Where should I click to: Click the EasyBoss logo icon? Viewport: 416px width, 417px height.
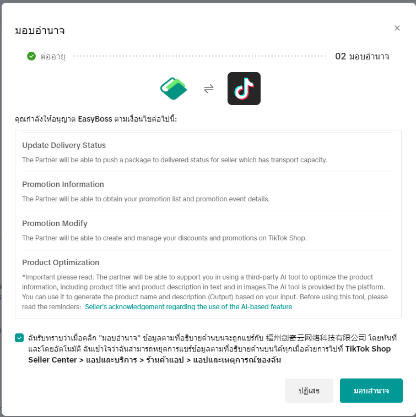tap(174, 89)
